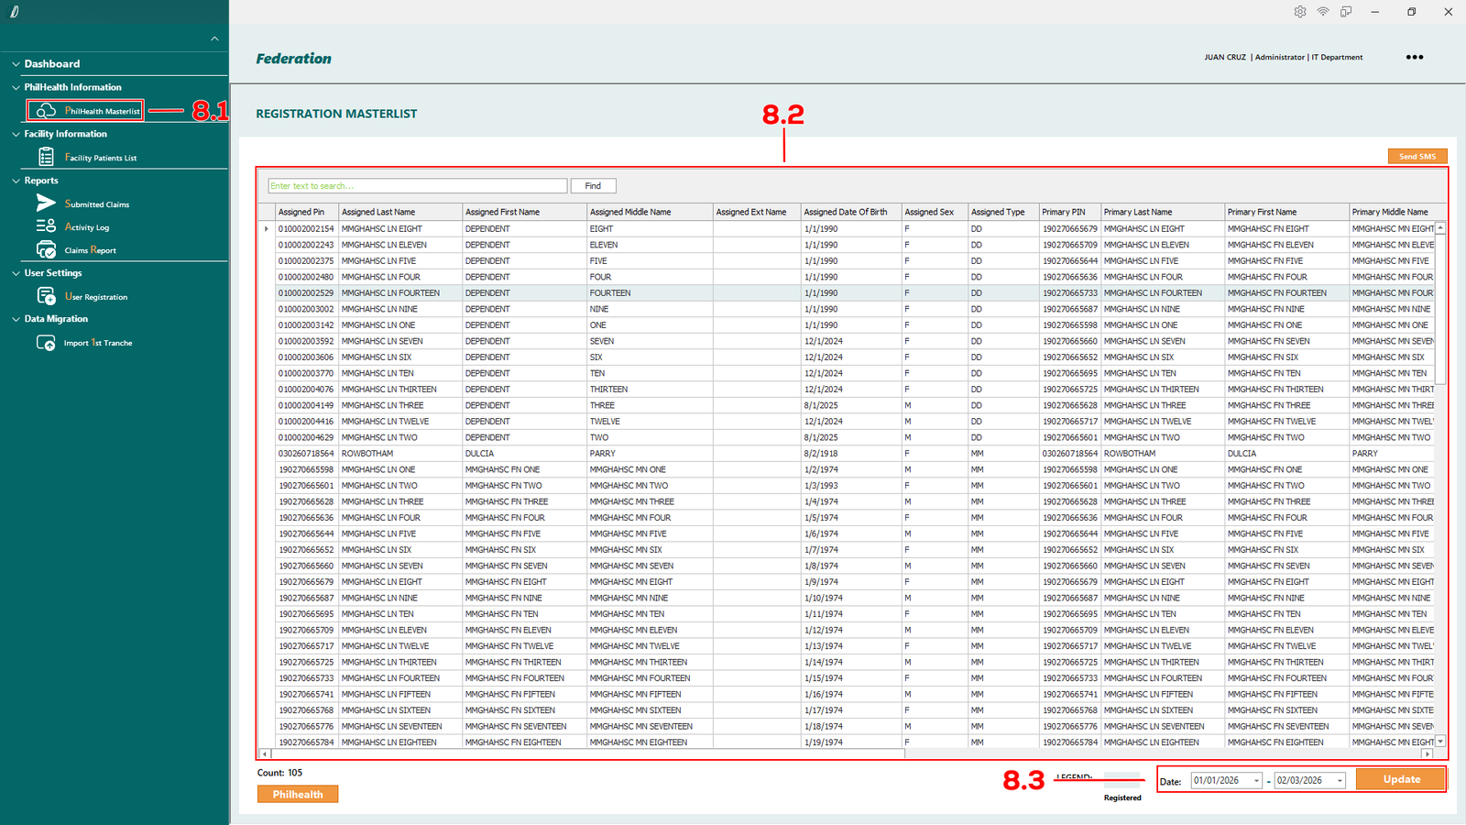Collapse the PhilHealth Information section
This screenshot has height=825, width=1466.
16,87
